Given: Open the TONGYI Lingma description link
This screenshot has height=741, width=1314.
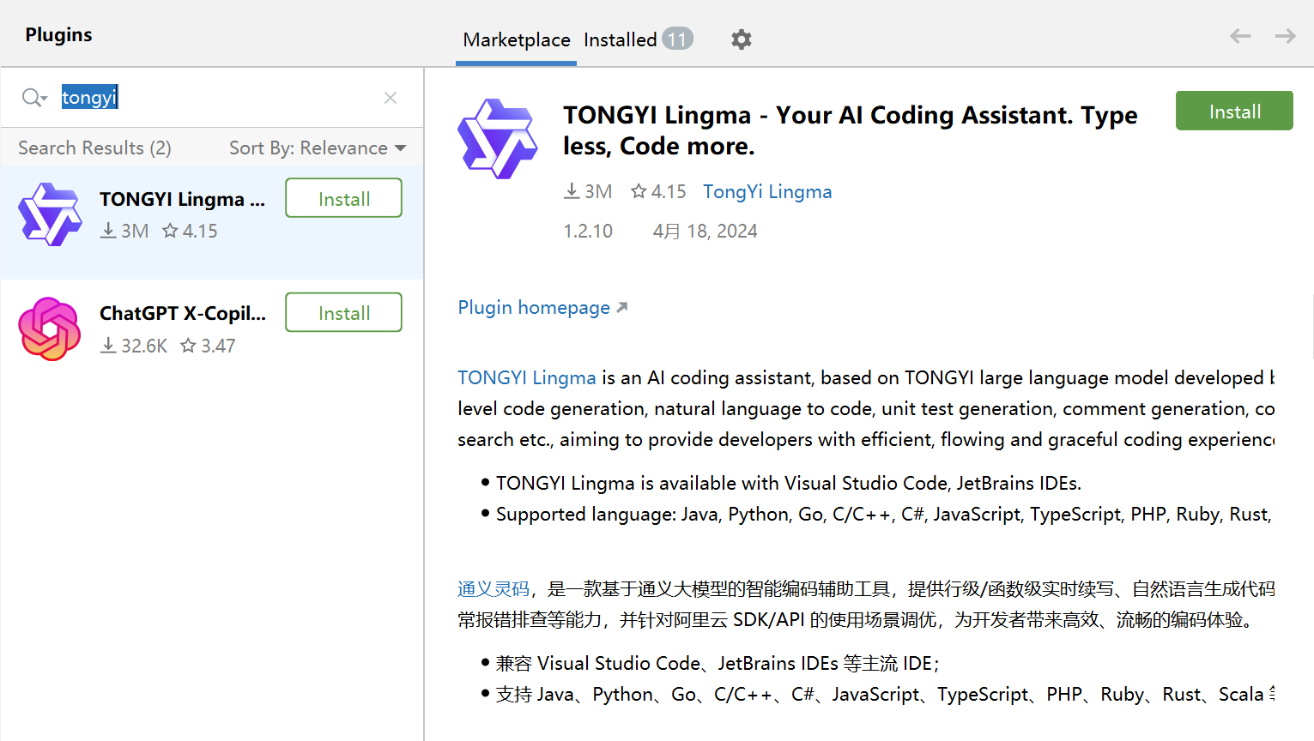Looking at the screenshot, I should click(x=527, y=378).
